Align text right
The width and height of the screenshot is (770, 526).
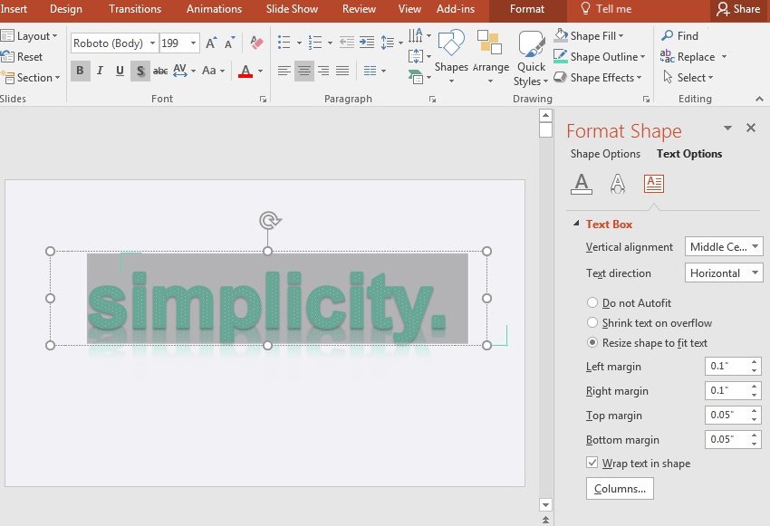(323, 71)
